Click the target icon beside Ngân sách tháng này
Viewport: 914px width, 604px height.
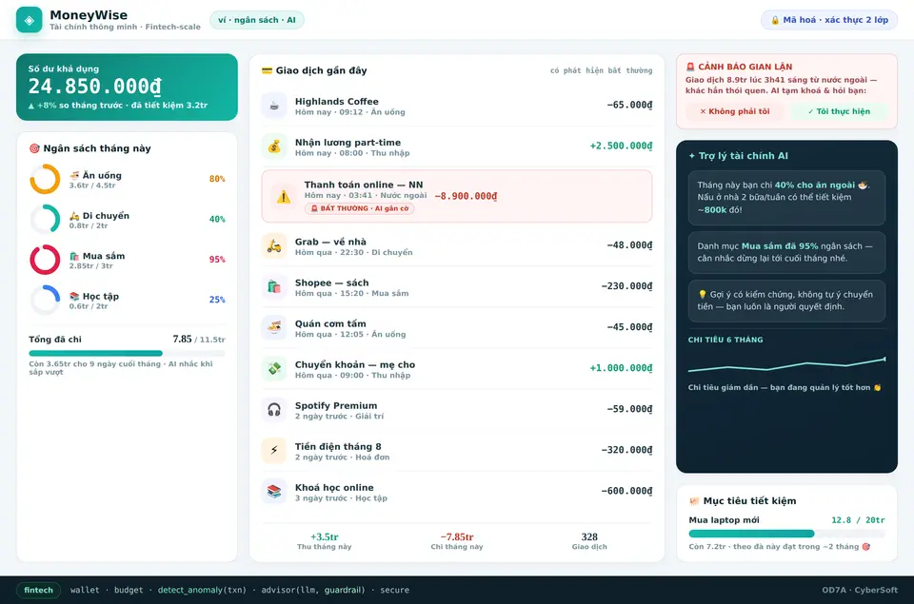(x=34, y=148)
